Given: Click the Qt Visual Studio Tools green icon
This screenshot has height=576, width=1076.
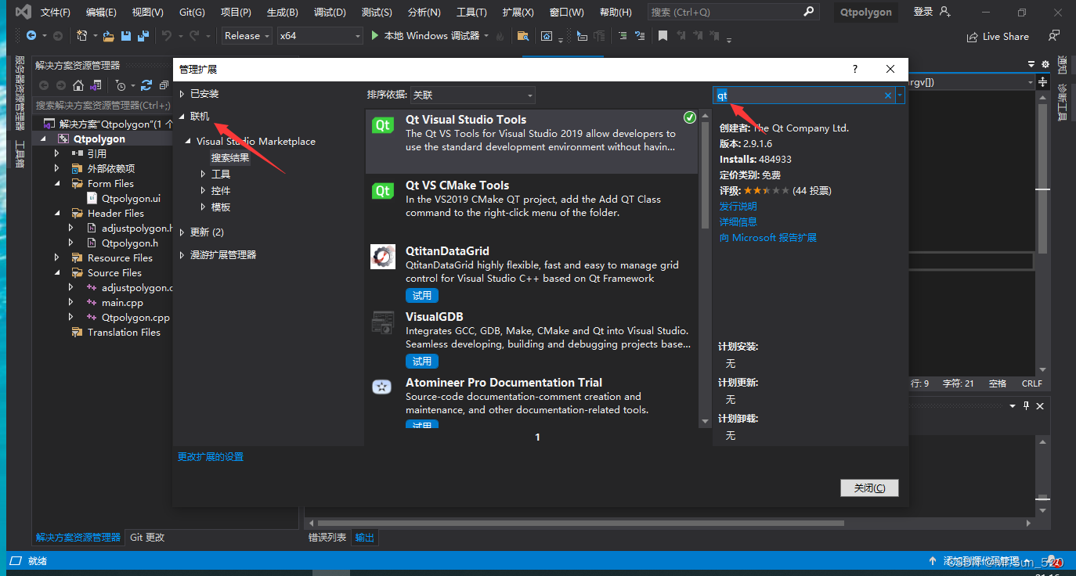Looking at the screenshot, I should click(x=383, y=125).
